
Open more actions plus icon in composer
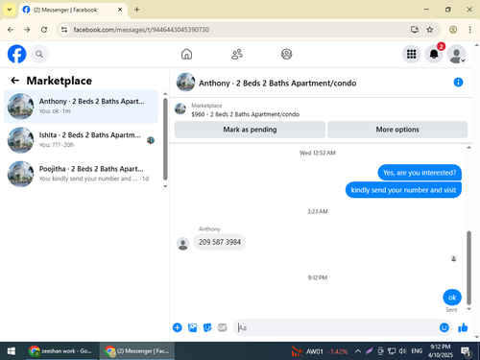click(178, 327)
